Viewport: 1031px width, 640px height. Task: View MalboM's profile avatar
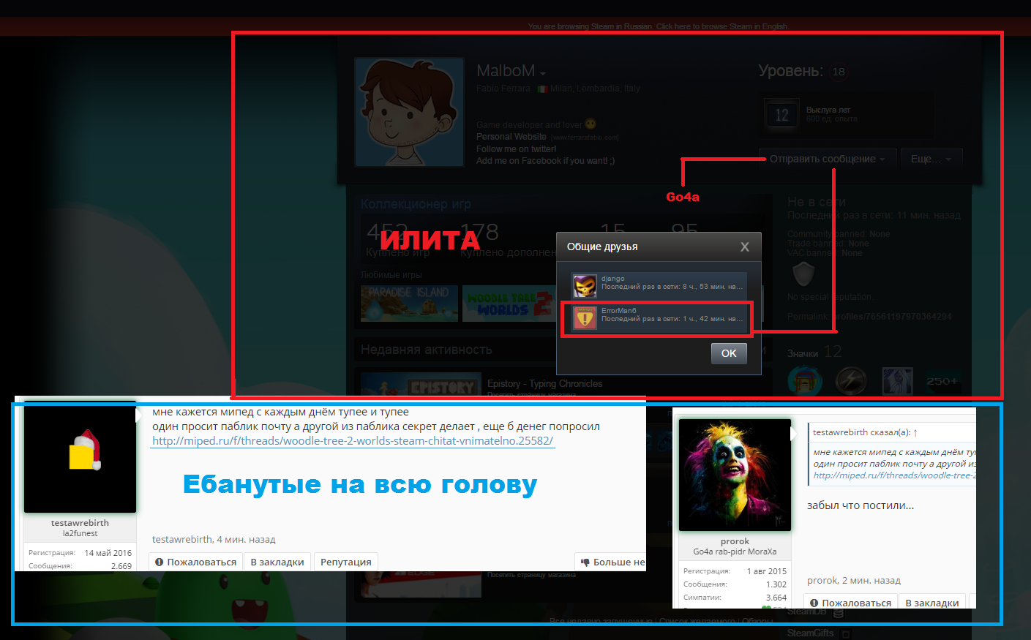(x=409, y=113)
